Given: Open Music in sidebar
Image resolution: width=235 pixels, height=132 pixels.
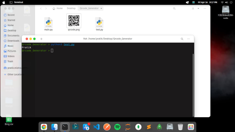Looking at the screenshot, I should [x=9, y=46].
